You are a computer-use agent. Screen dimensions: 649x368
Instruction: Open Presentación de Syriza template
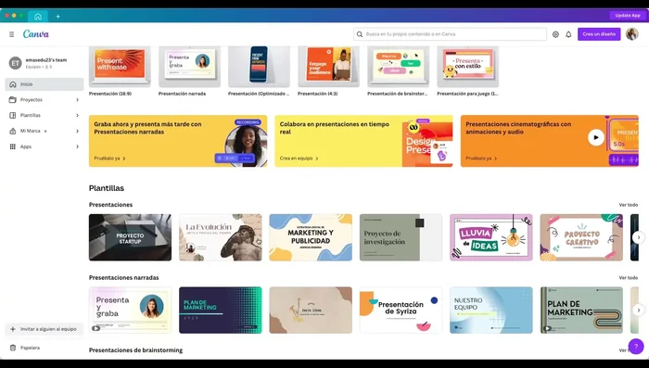(x=401, y=310)
